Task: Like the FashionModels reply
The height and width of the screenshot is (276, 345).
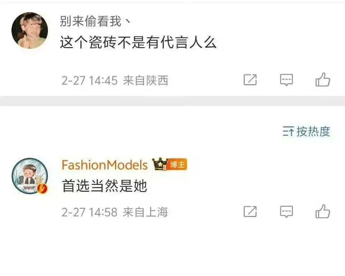Action: (x=323, y=212)
